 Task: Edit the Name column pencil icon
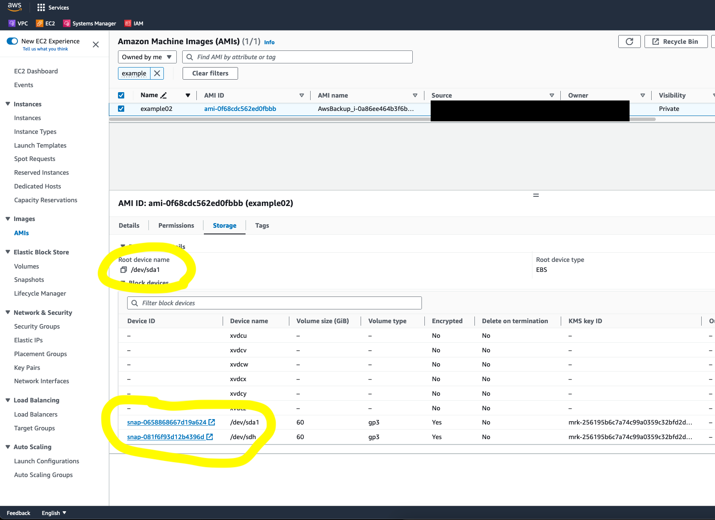[x=163, y=95]
